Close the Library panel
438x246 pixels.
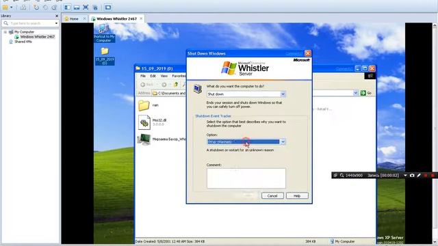[x=57, y=16]
